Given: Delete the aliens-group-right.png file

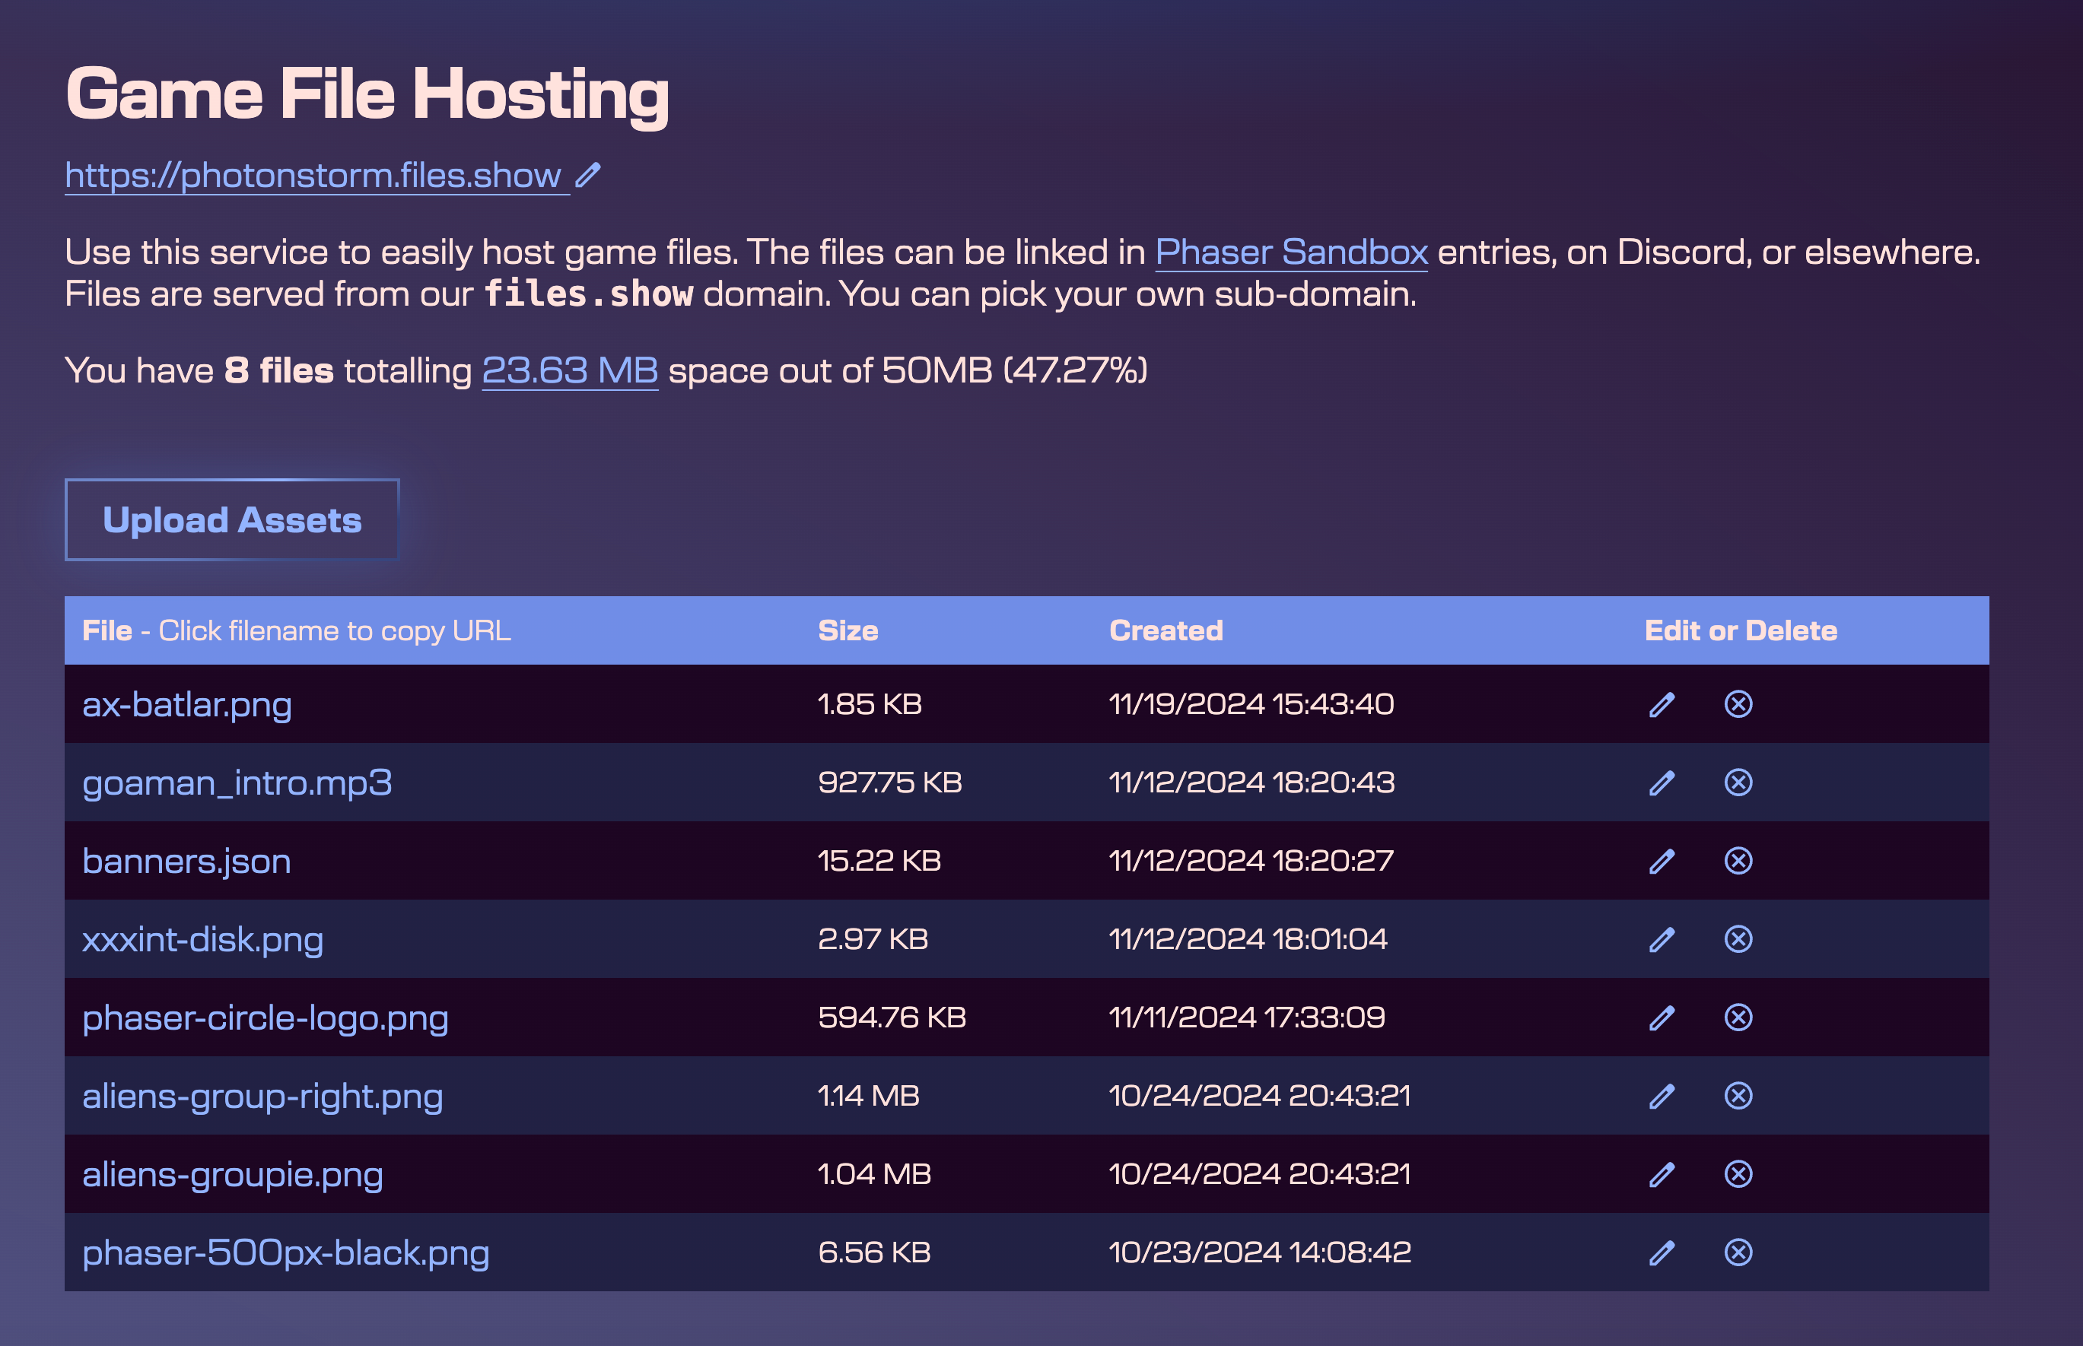Looking at the screenshot, I should tap(1738, 1096).
